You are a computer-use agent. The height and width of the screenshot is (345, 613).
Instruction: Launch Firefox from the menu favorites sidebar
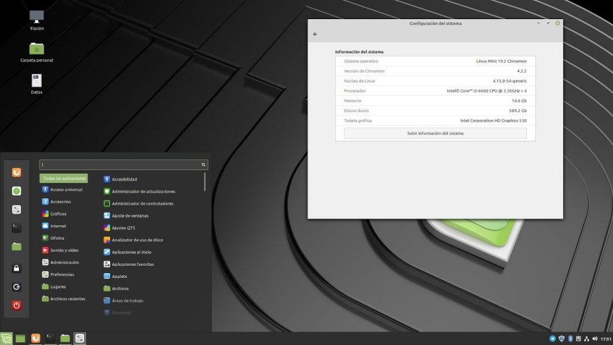(16, 172)
